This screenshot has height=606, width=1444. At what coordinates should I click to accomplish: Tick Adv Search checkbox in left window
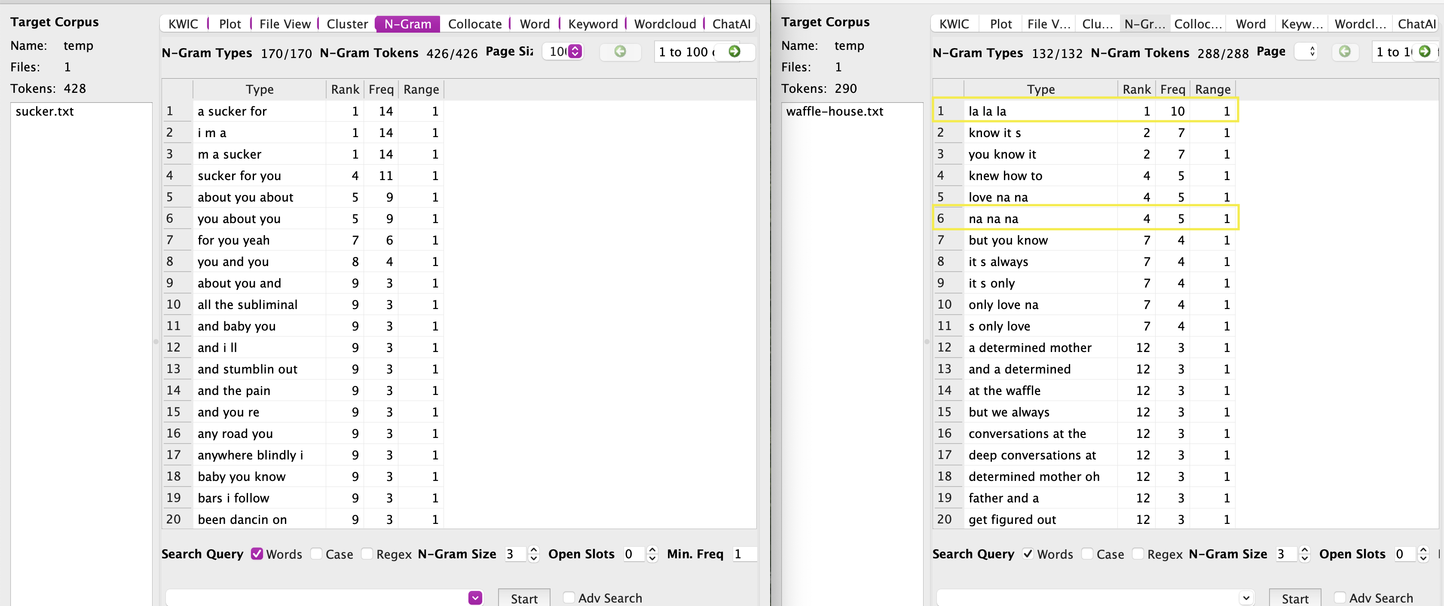(569, 597)
